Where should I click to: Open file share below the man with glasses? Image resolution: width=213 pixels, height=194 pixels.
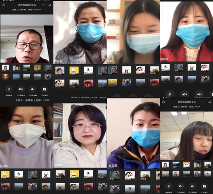point(45,89)
